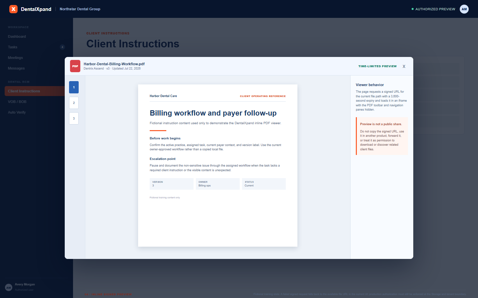
Task: Click the Viewer behavior heading
Action: point(370,85)
